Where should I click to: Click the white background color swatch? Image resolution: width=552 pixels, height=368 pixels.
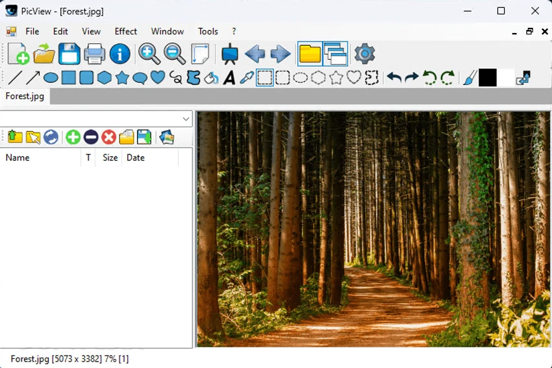(505, 78)
